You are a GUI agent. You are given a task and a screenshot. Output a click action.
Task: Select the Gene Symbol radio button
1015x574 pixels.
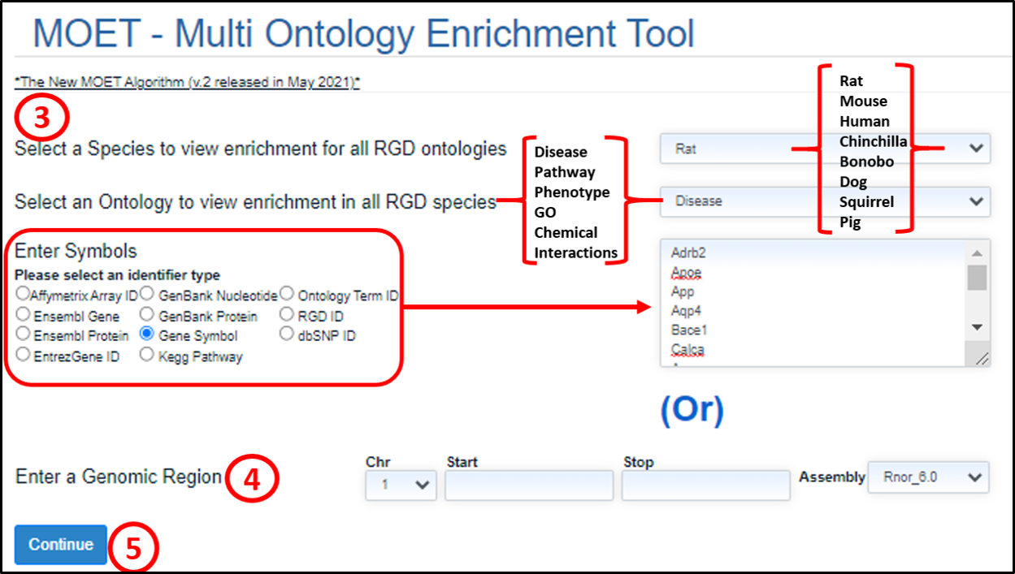click(x=147, y=334)
